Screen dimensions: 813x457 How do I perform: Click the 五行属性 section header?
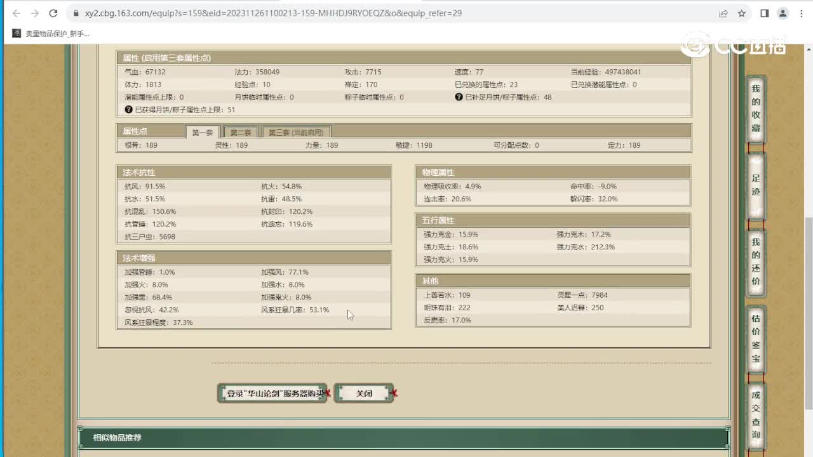click(553, 220)
